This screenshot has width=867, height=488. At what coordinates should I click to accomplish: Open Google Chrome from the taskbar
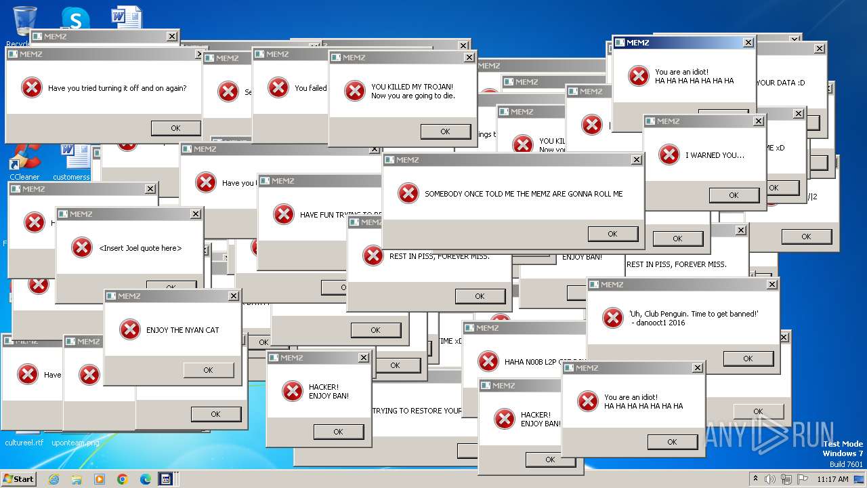click(123, 479)
